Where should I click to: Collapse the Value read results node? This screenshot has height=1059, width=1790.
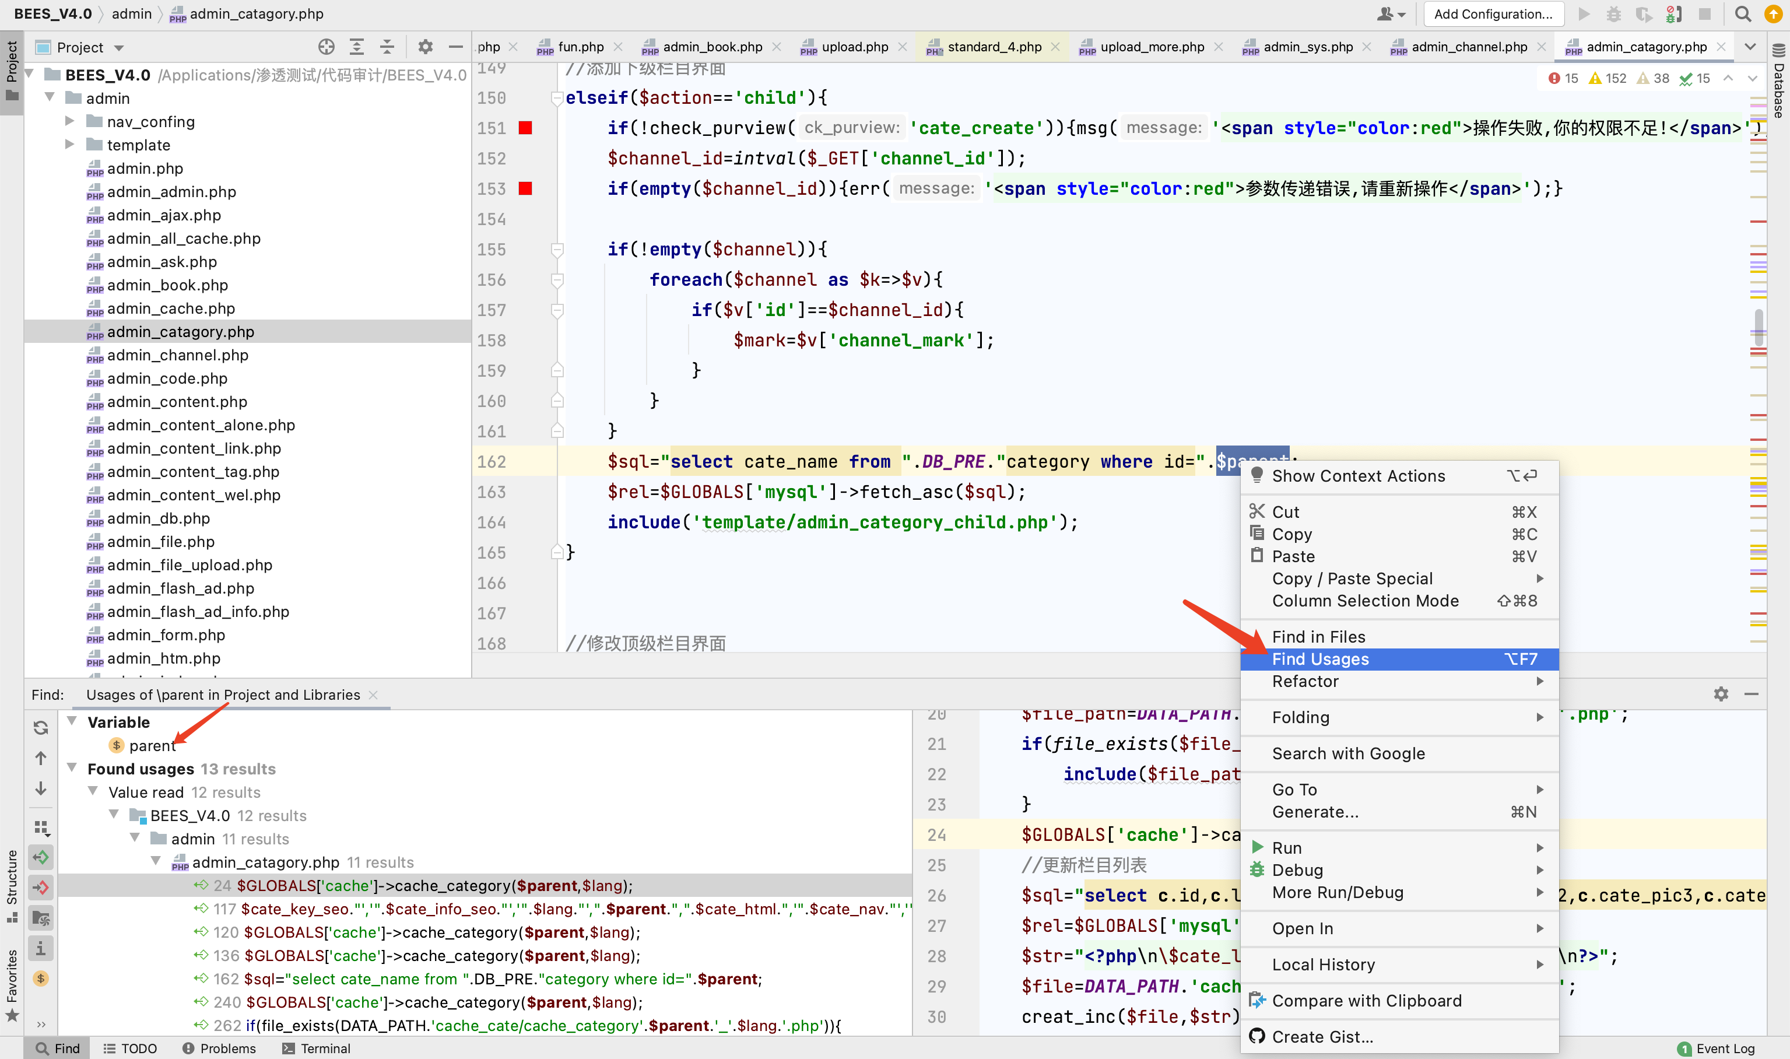[93, 791]
